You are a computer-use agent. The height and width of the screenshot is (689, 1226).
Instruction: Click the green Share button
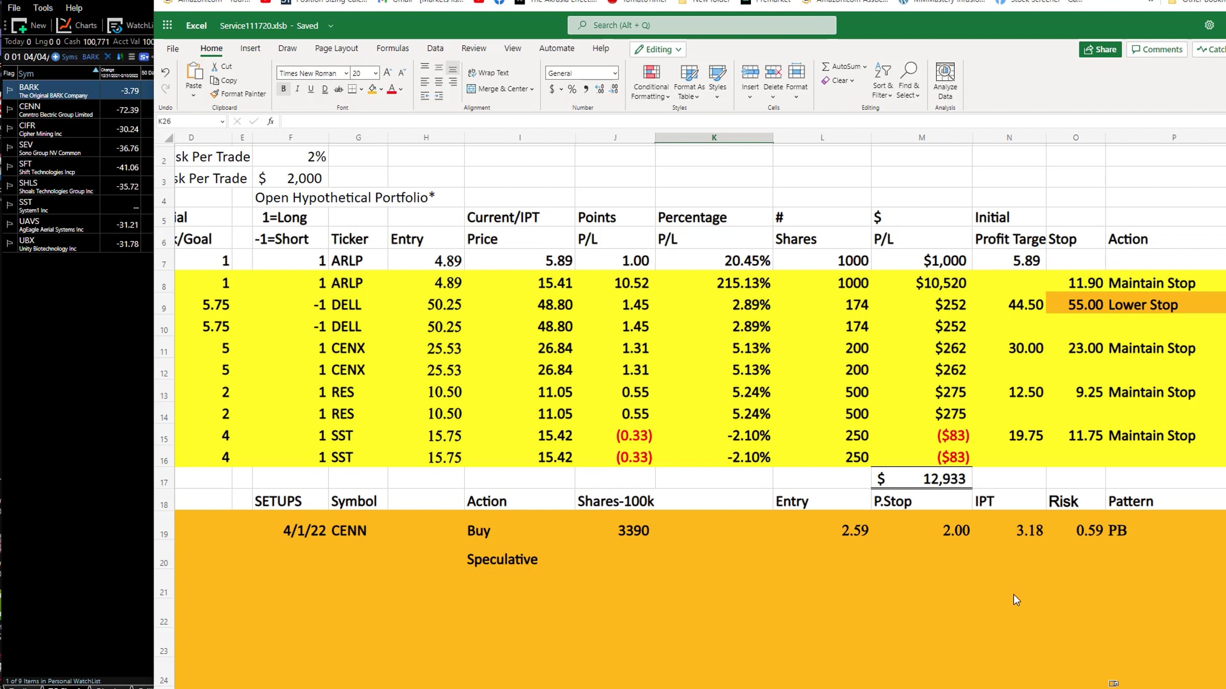(1100, 50)
